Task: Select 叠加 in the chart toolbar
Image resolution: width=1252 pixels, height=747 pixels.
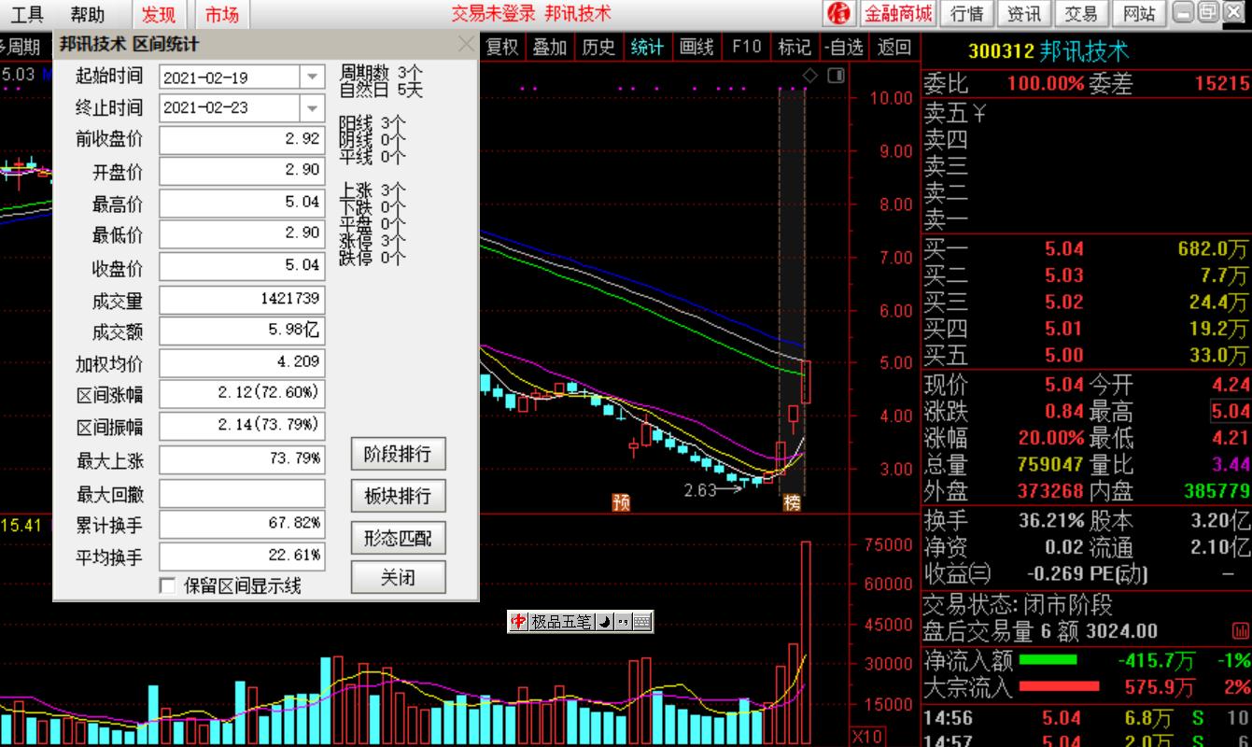Action: click(x=550, y=47)
